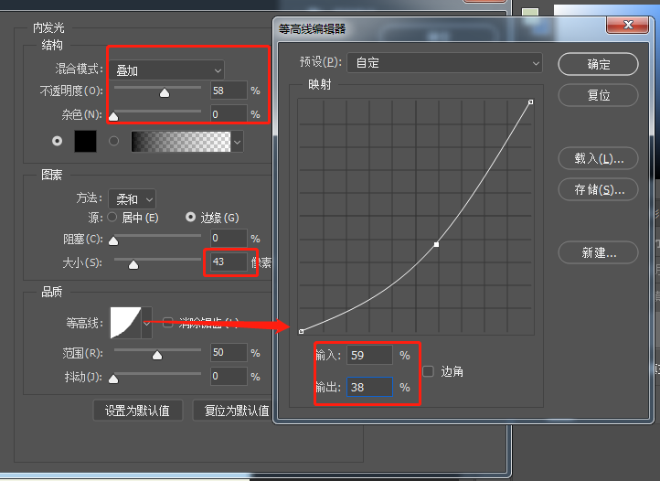Image resolution: width=660 pixels, height=481 pixels.
Task: Click the 抖动 value field
Action: click(229, 376)
